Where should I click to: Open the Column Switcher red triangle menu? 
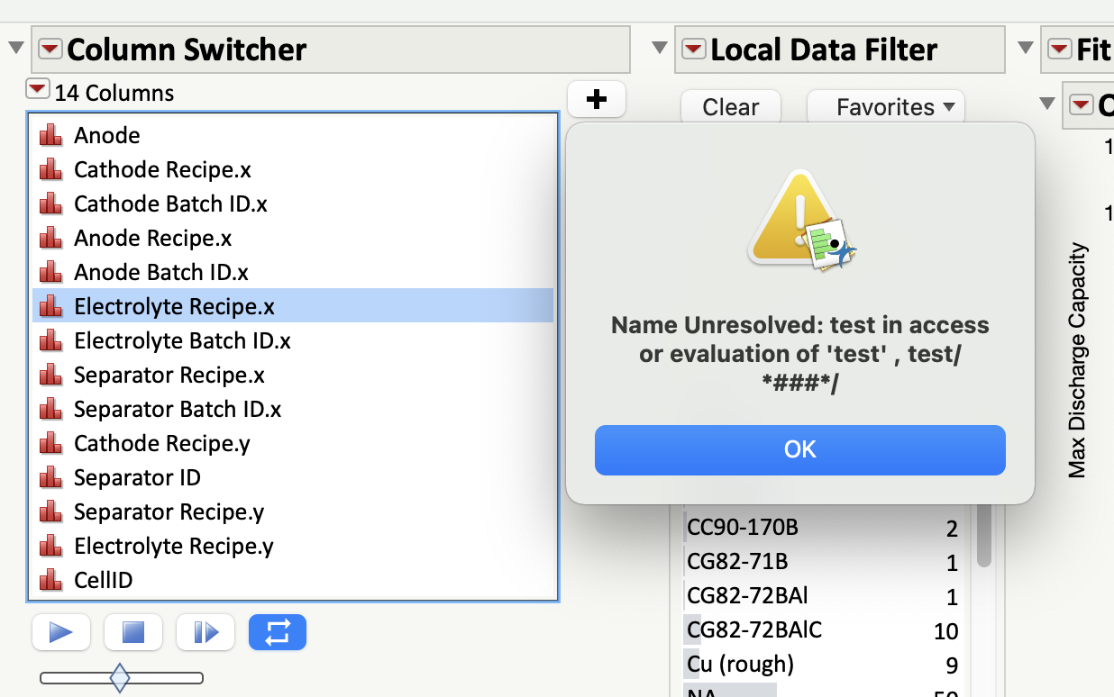point(50,50)
